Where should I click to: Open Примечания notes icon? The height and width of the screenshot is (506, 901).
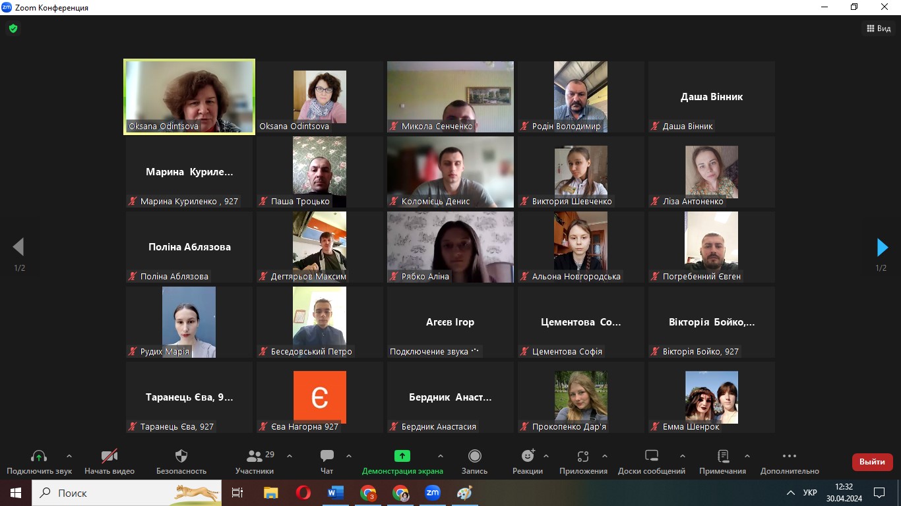tap(723, 456)
